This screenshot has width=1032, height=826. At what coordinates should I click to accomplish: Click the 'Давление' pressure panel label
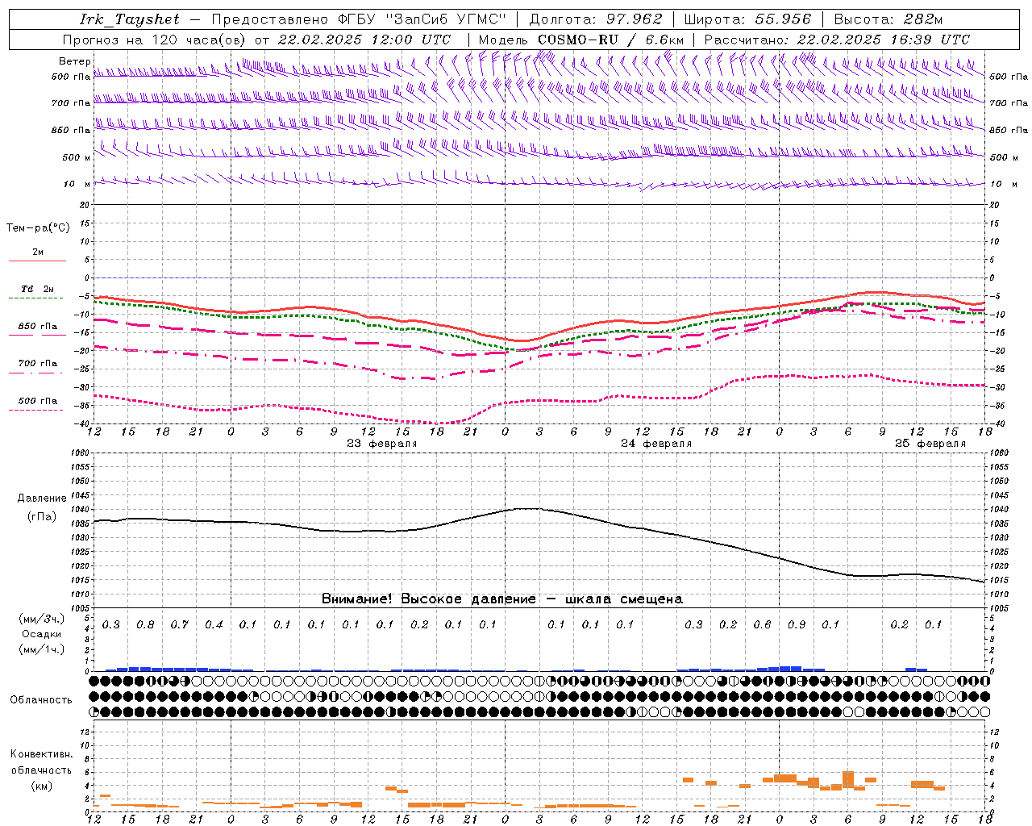tap(42, 499)
